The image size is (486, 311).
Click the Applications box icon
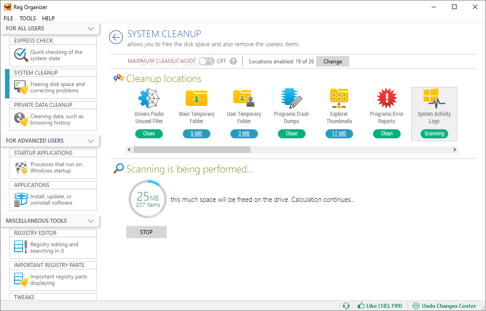pyautogui.click(x=21, y=200)
